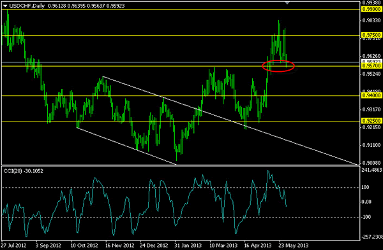Screen dimensions: 383x250
Task: Click the 27 Jul 2012 date label
Action: click(x=13, y=245)
